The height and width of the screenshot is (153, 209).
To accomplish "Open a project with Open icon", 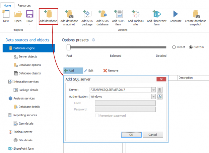I will 18,14.
